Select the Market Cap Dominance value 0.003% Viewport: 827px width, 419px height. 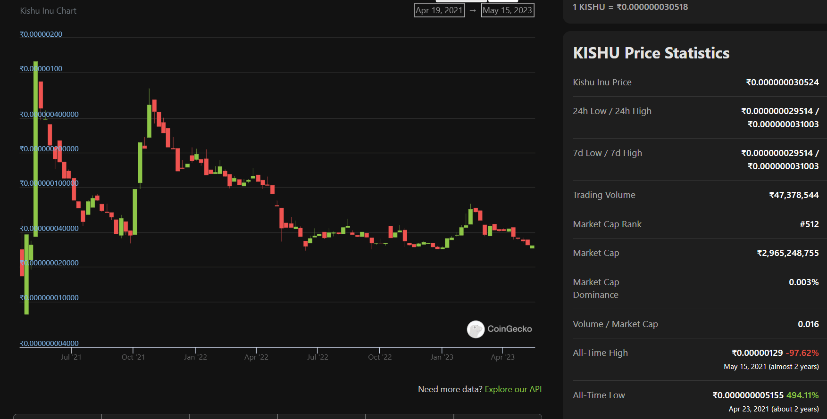pyautogui.click(x=804, y=282)
